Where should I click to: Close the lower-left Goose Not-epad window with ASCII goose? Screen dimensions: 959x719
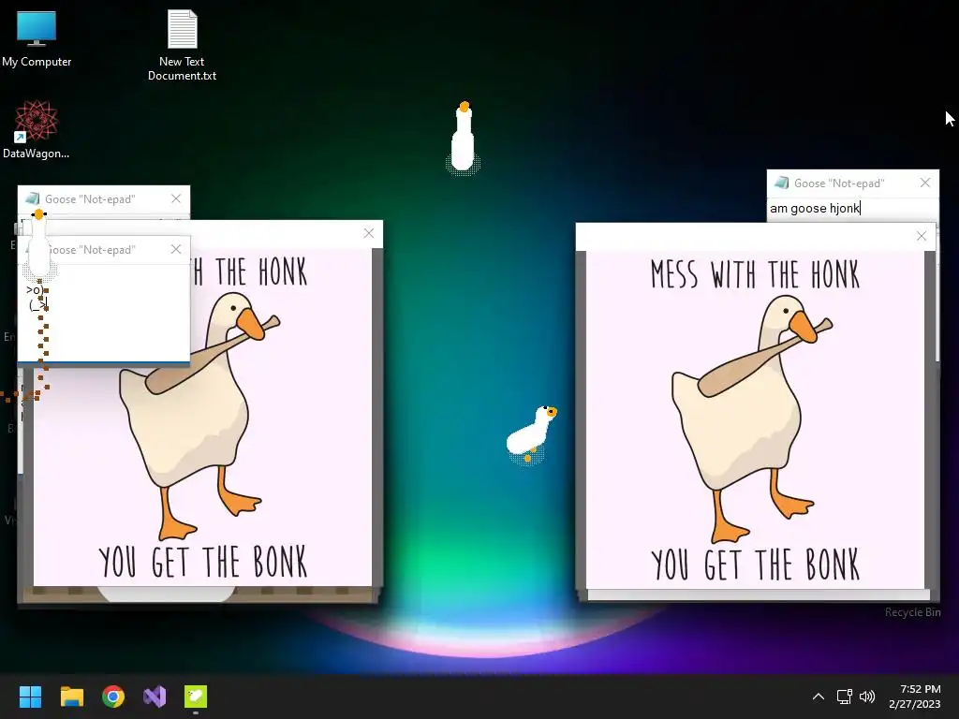pyautogui.click(x=175, y=249)
